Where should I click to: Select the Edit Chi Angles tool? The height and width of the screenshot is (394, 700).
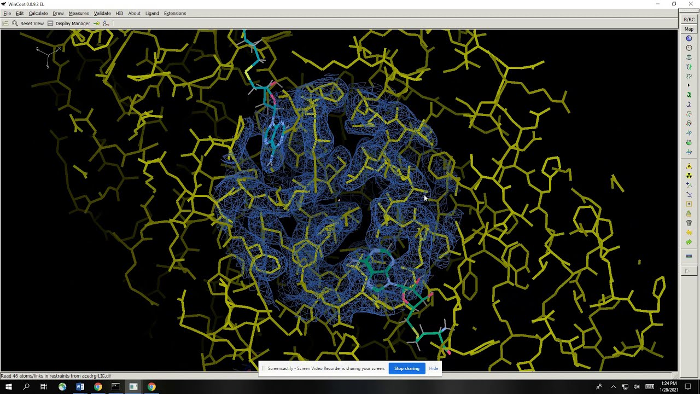[689, 114]
